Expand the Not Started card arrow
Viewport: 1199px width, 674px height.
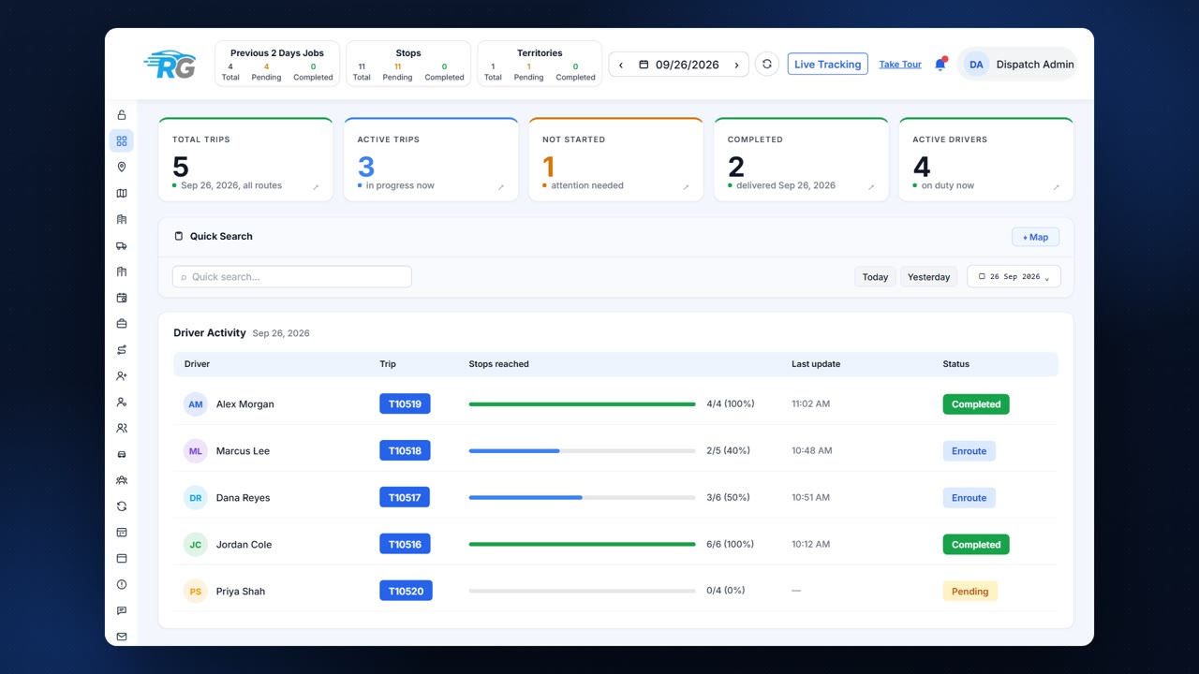(686, 187)
